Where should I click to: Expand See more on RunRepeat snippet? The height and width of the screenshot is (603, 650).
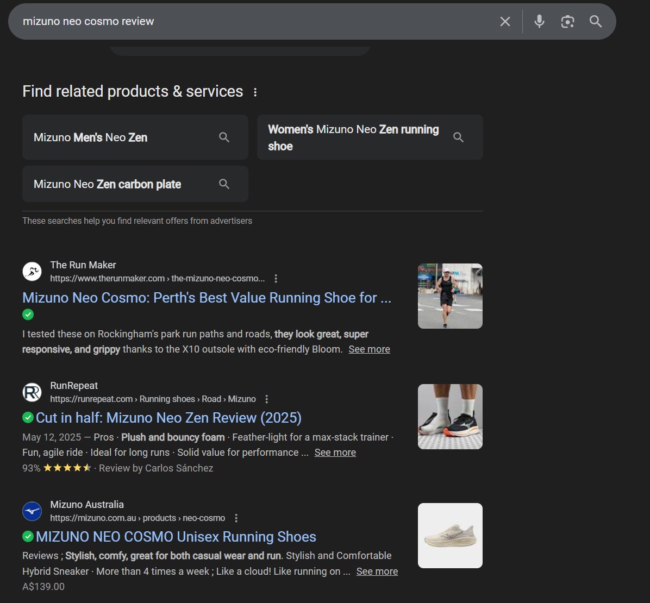tap(335, 453)
